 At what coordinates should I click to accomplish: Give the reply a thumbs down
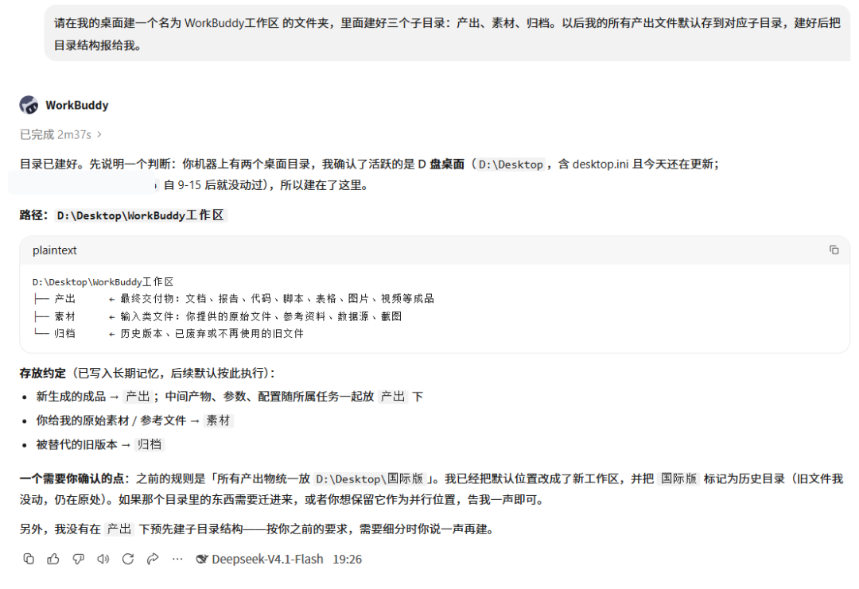78,559
